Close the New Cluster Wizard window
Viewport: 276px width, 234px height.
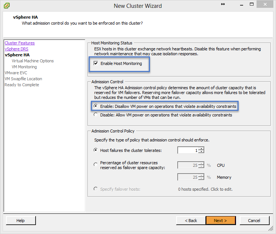[265, 4]
